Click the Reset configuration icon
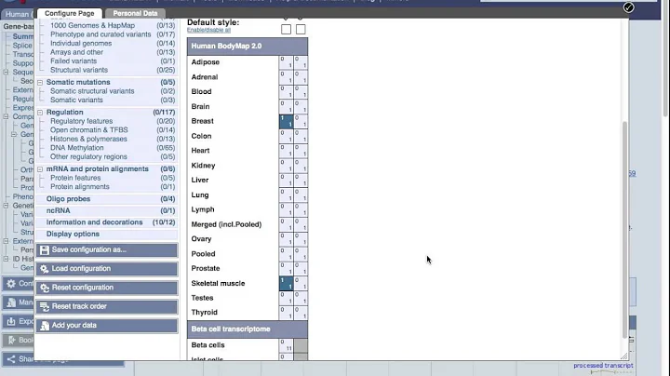Image resolution: width=670 pixels, height=376 pixels. tap(45, 288)
